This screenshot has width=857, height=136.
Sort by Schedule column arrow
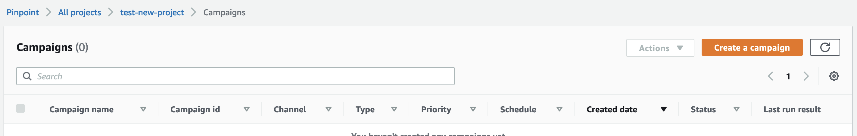pyautogui.click(x=559, y=109)
